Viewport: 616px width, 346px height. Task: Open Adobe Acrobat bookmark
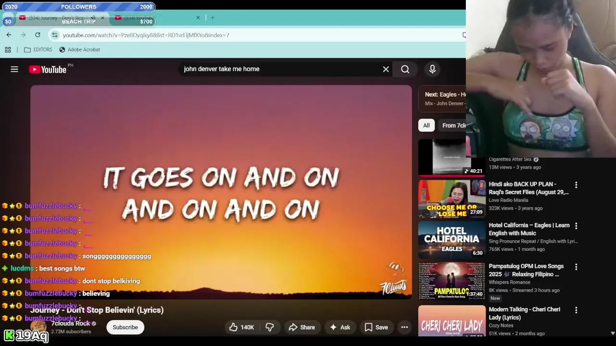coord(79,49)
